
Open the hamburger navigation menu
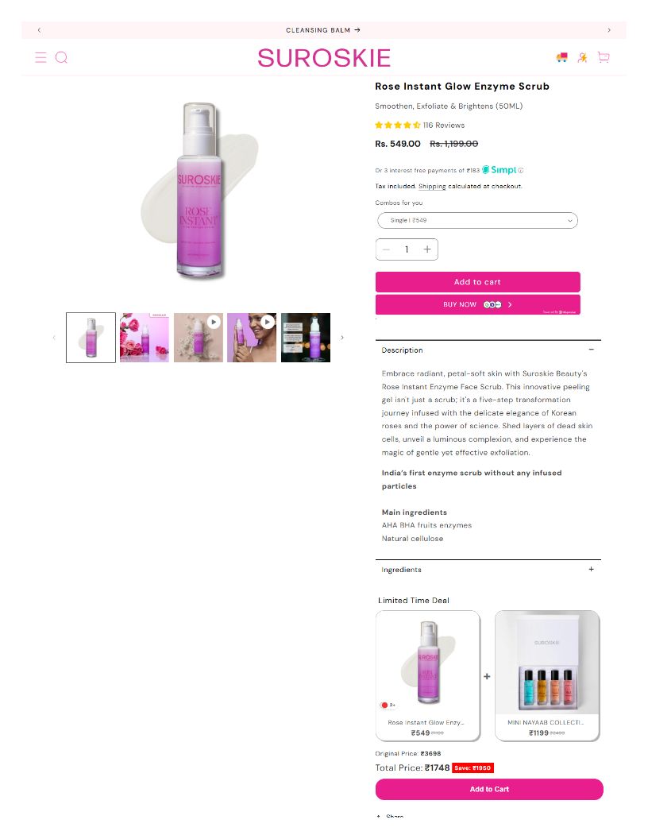pyautogui.click(x=40, y=57)
